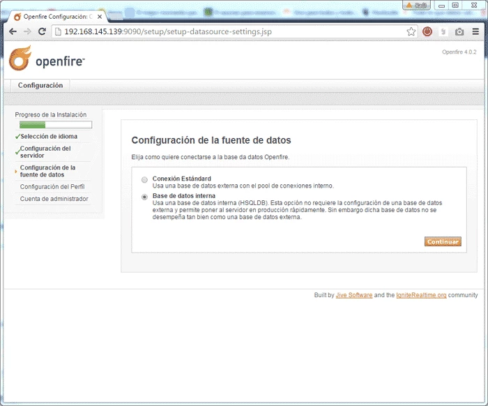Click the Cuenta de administrador step
Viewport: 488px width, 406px height.
54,199
